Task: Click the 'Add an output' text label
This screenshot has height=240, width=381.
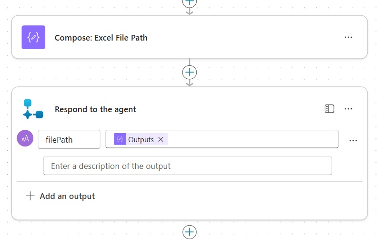Action: coord(67,196)
